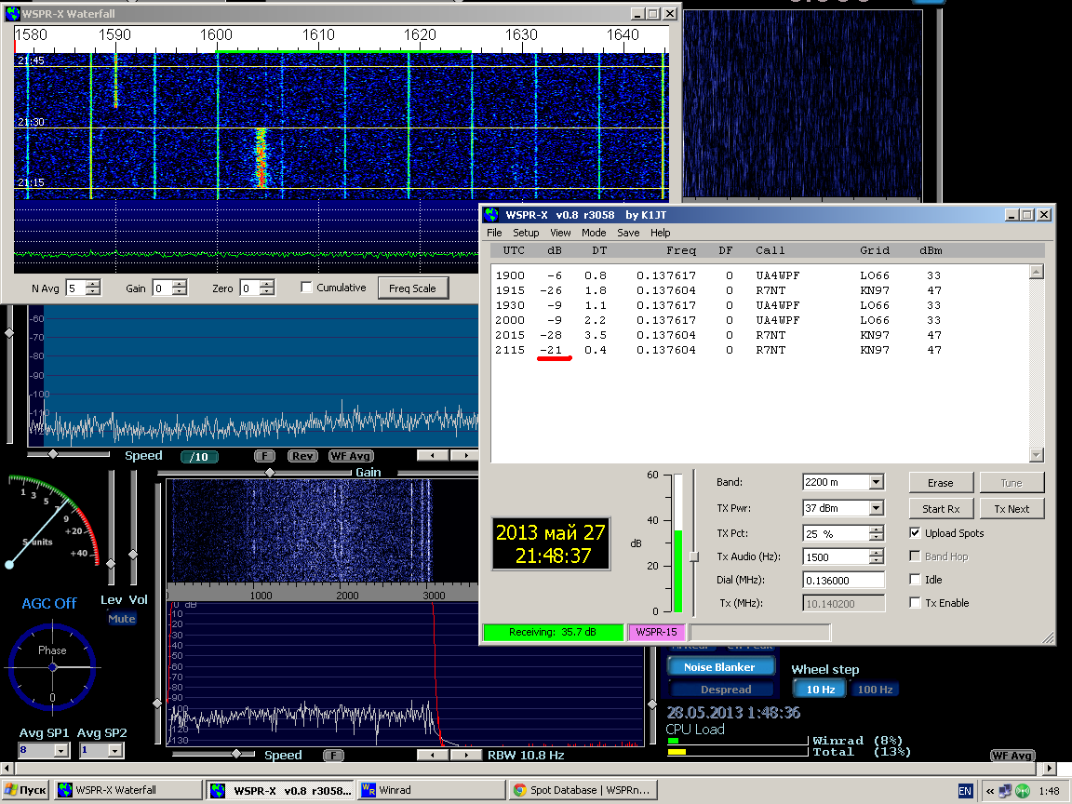Viewport: 1072px width, 804px height.
Task: Check the Tx Enable checkbox
Action: 915,603
